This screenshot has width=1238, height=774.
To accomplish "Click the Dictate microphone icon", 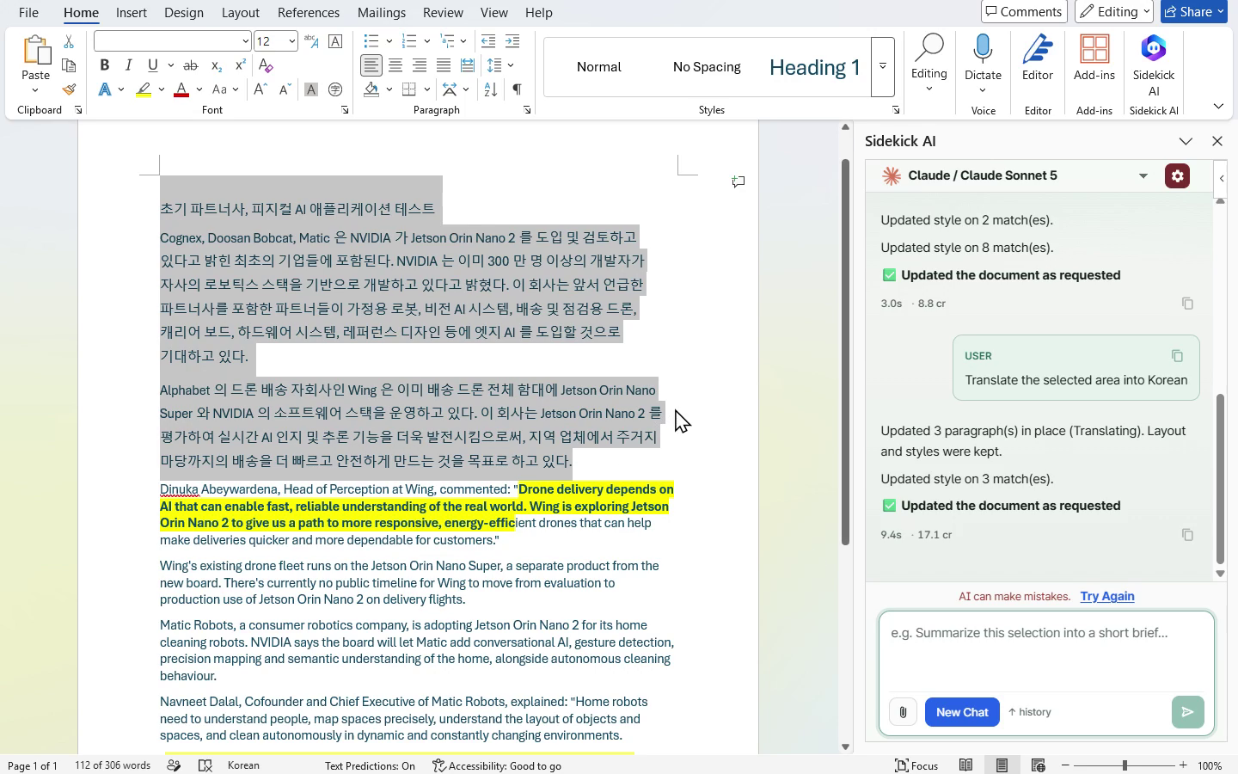I will point(983,50).
